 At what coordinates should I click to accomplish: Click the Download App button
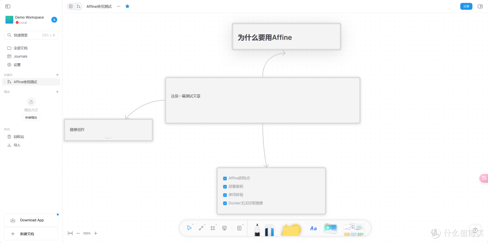click(x=31, y=220)
